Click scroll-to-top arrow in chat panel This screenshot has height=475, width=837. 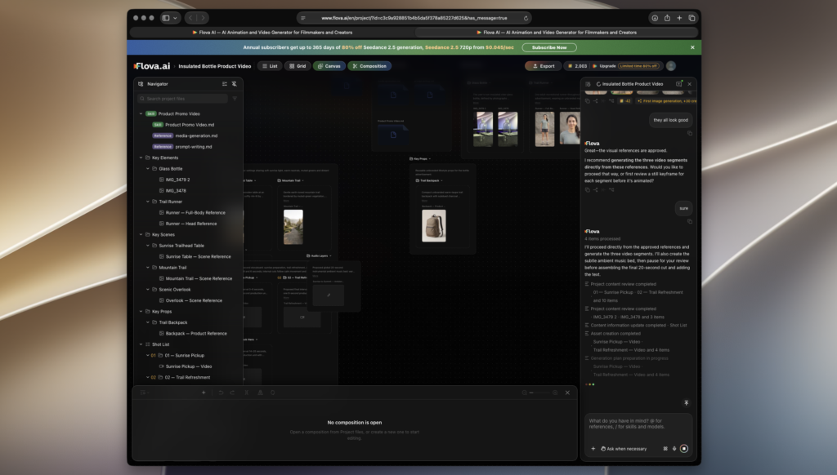(x=687, y=403)
